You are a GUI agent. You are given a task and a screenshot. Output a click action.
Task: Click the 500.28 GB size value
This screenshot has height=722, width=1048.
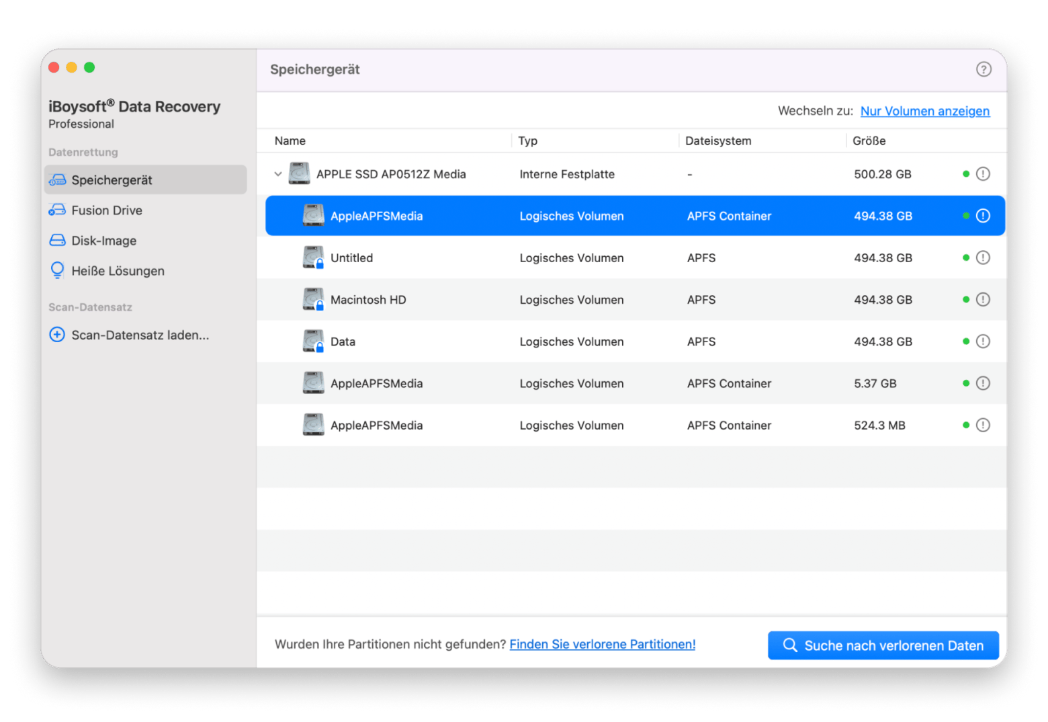[883, 174]
